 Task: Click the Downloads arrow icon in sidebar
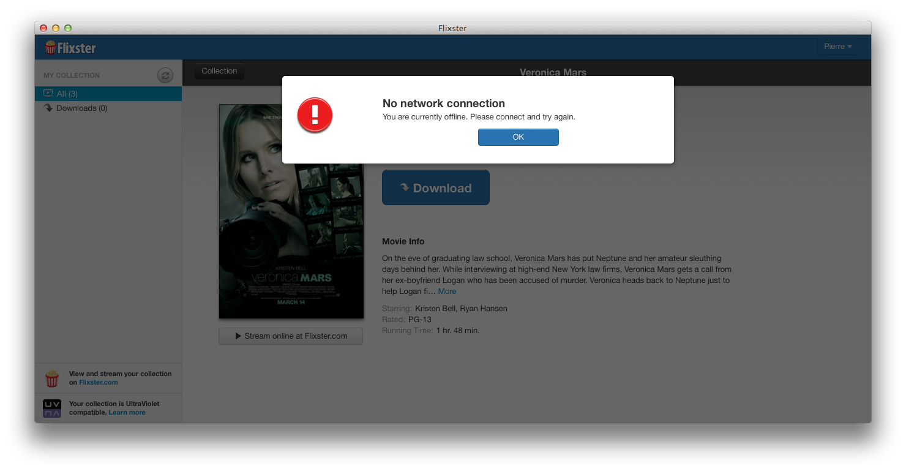(48, 108)
